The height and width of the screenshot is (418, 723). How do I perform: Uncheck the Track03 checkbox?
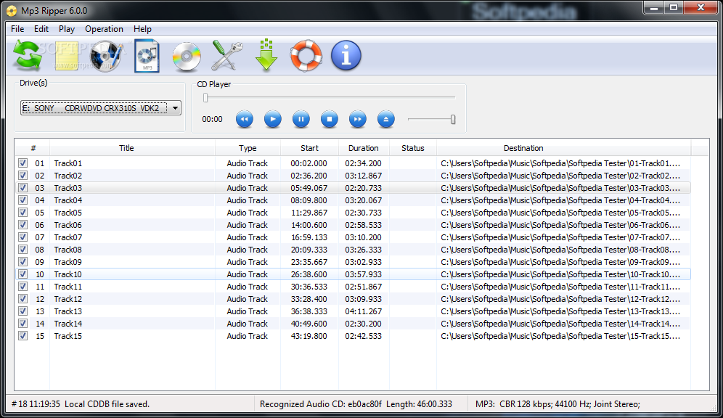[23, 188]
